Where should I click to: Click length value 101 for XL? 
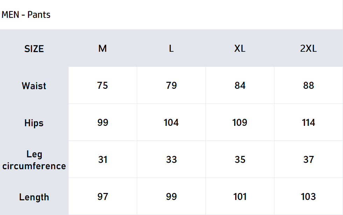point(240,197)
